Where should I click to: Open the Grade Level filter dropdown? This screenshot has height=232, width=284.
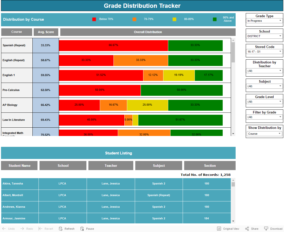[264, 102]
